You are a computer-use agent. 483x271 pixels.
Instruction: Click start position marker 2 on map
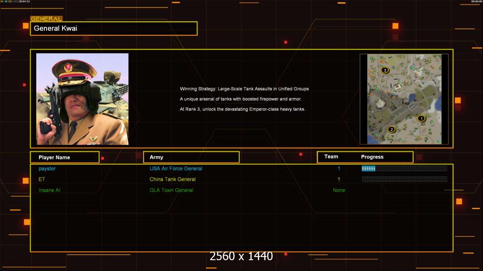pos(391,130)
